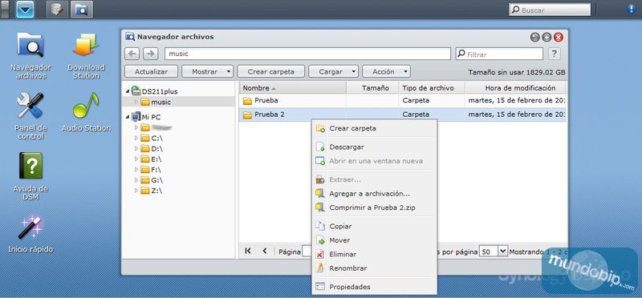
Task: Open the storage taskbar icon
Action: (57, 10)
